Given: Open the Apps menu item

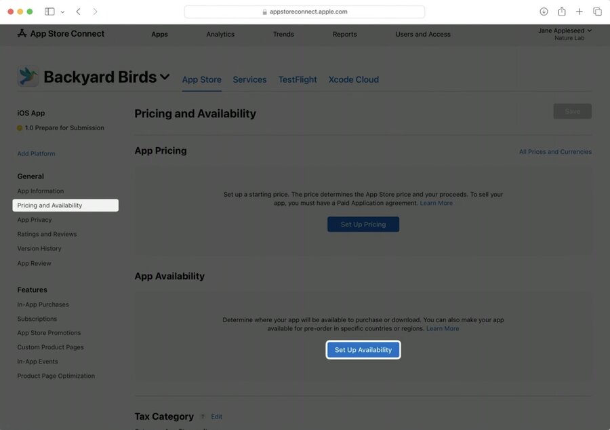Looking at the screenshot, I should coord(159,34).
